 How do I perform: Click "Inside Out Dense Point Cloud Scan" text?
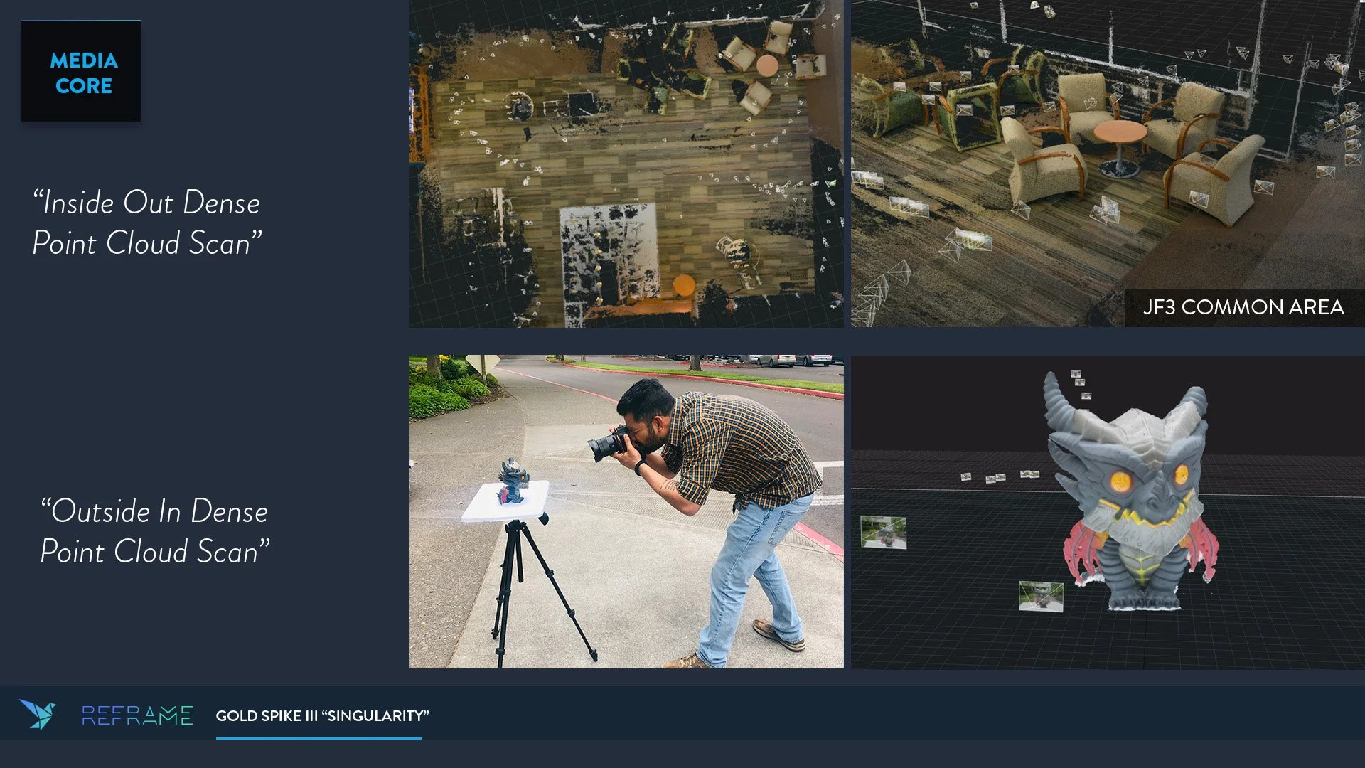(147, 223)
